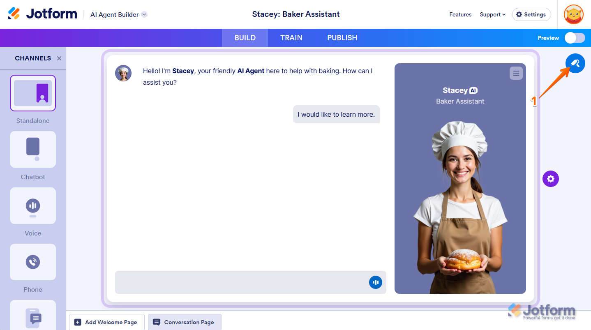Switch to the BUILD tab
Viewport: 591px width, 330px height.
click(245, 38)
